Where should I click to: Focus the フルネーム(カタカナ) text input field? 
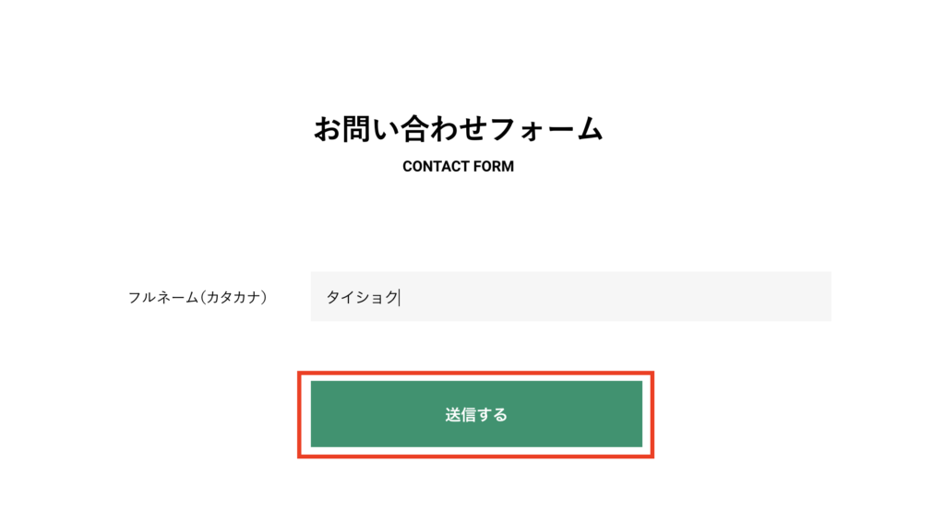tap(570, 296)
